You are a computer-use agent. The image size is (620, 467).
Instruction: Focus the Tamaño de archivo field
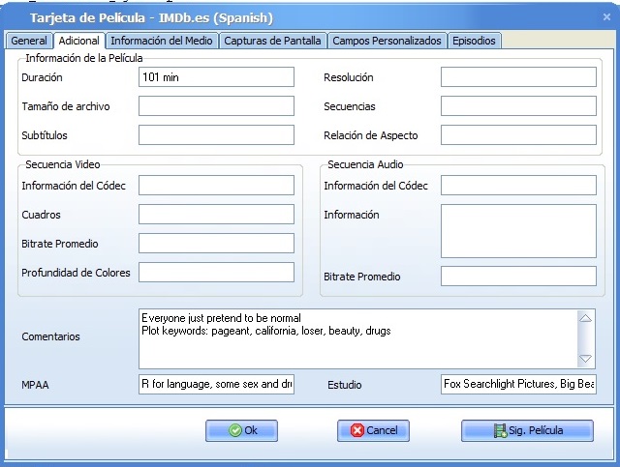(216, 106)
